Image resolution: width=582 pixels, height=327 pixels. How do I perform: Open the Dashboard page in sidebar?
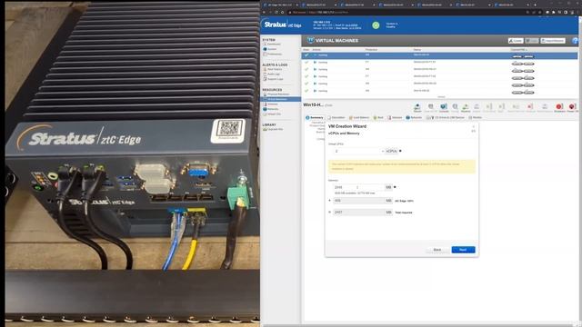274,45
